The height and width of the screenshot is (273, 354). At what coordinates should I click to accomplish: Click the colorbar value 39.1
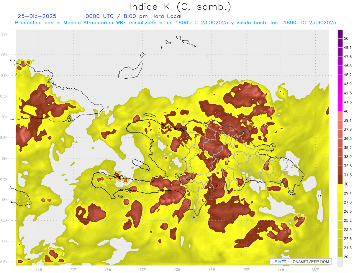pyautogui.click(x=348, y=120)
